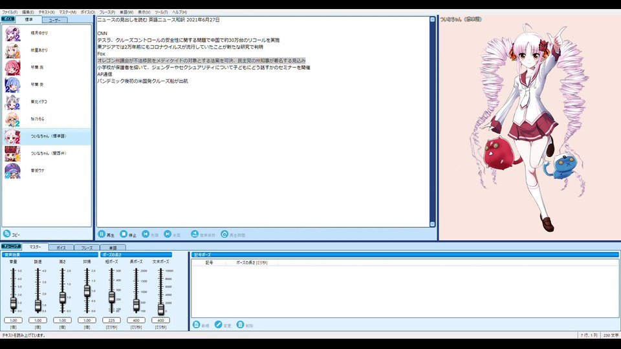Switch to the 標準 voice tab
Image resolution: width=621 pixels, height=349 pixels.
pyautogui.click(x=29, y=19)
